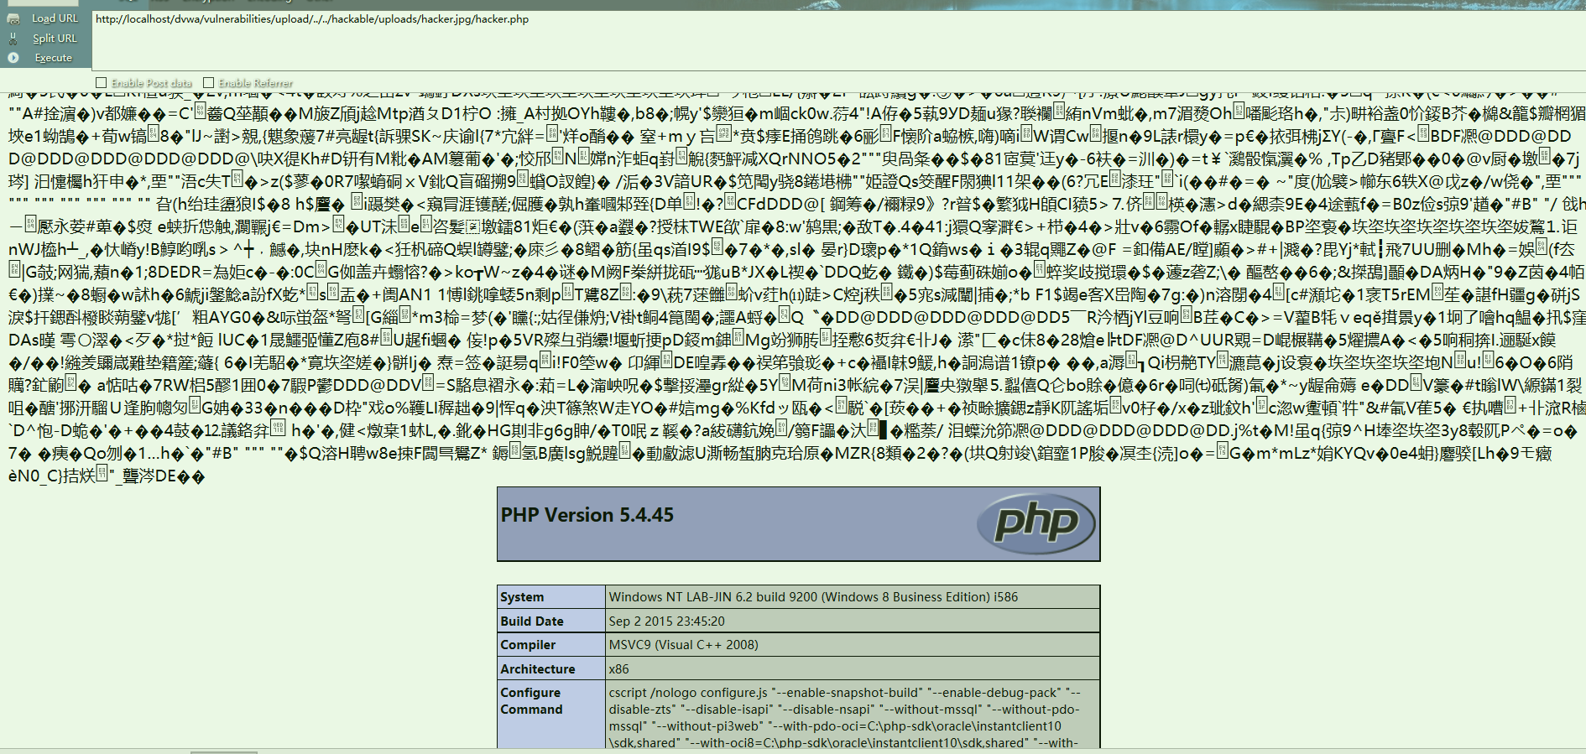Click the scissors icon beside Split URL
This screenshot has width=1586, height=754.
pos(13,39)
